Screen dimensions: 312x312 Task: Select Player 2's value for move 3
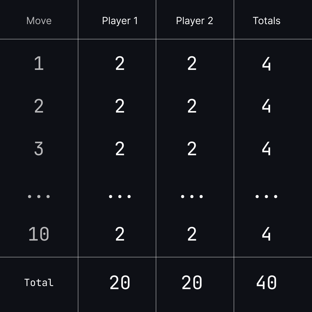192,149
